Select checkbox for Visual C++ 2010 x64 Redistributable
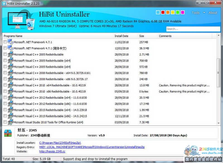Image resolution: width=223 pixels, height=163 pixels. (x=5, y=85)
